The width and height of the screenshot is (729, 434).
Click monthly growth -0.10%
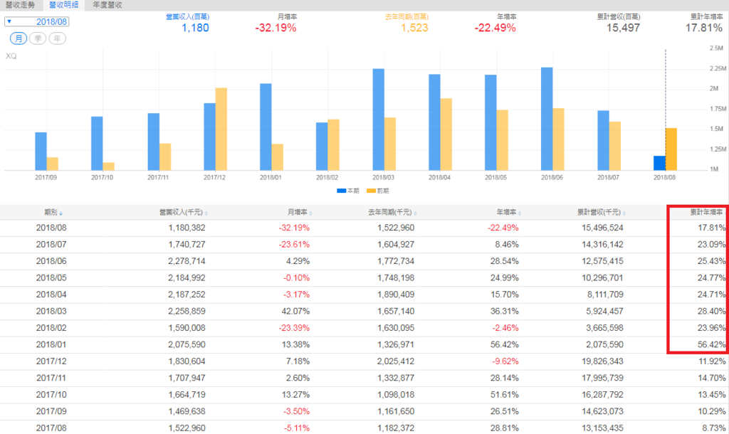[x=297, y=278]
